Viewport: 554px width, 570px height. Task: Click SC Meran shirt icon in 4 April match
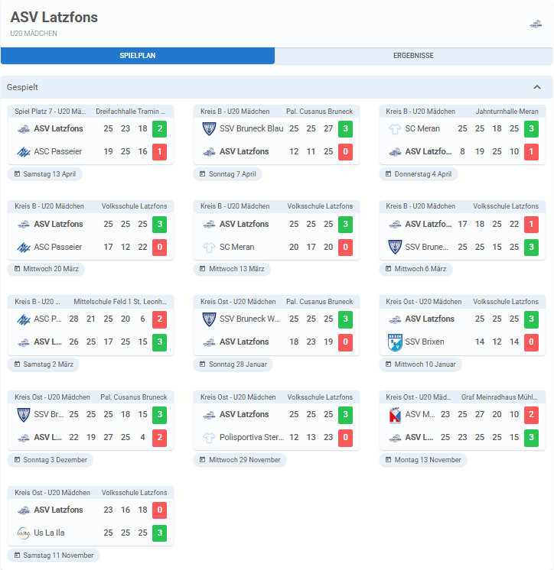point(395,129)
